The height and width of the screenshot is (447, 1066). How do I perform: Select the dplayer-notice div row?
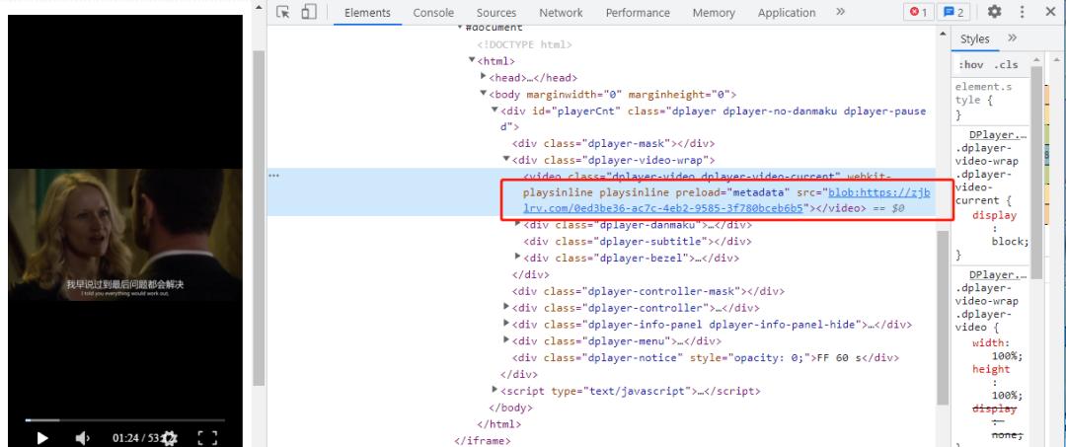tap(705, 357)
